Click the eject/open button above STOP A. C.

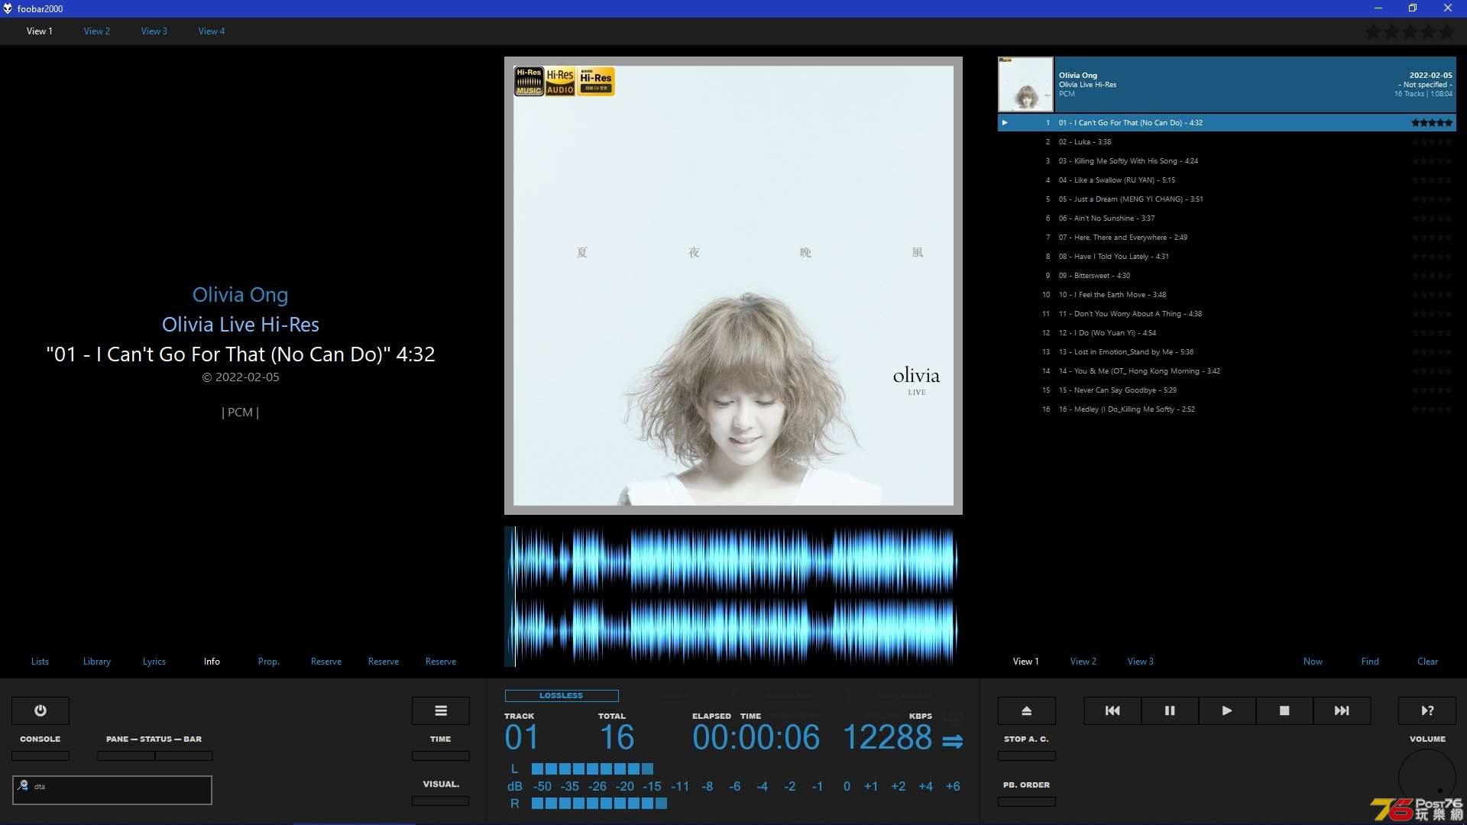pyautogui.click(x=1027, y=710)
